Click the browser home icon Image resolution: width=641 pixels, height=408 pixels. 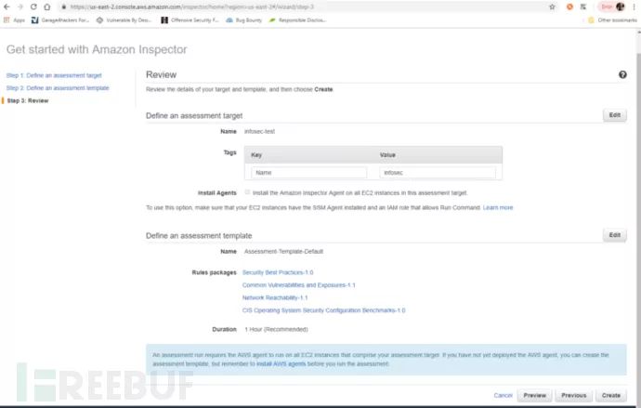[46, 7]
